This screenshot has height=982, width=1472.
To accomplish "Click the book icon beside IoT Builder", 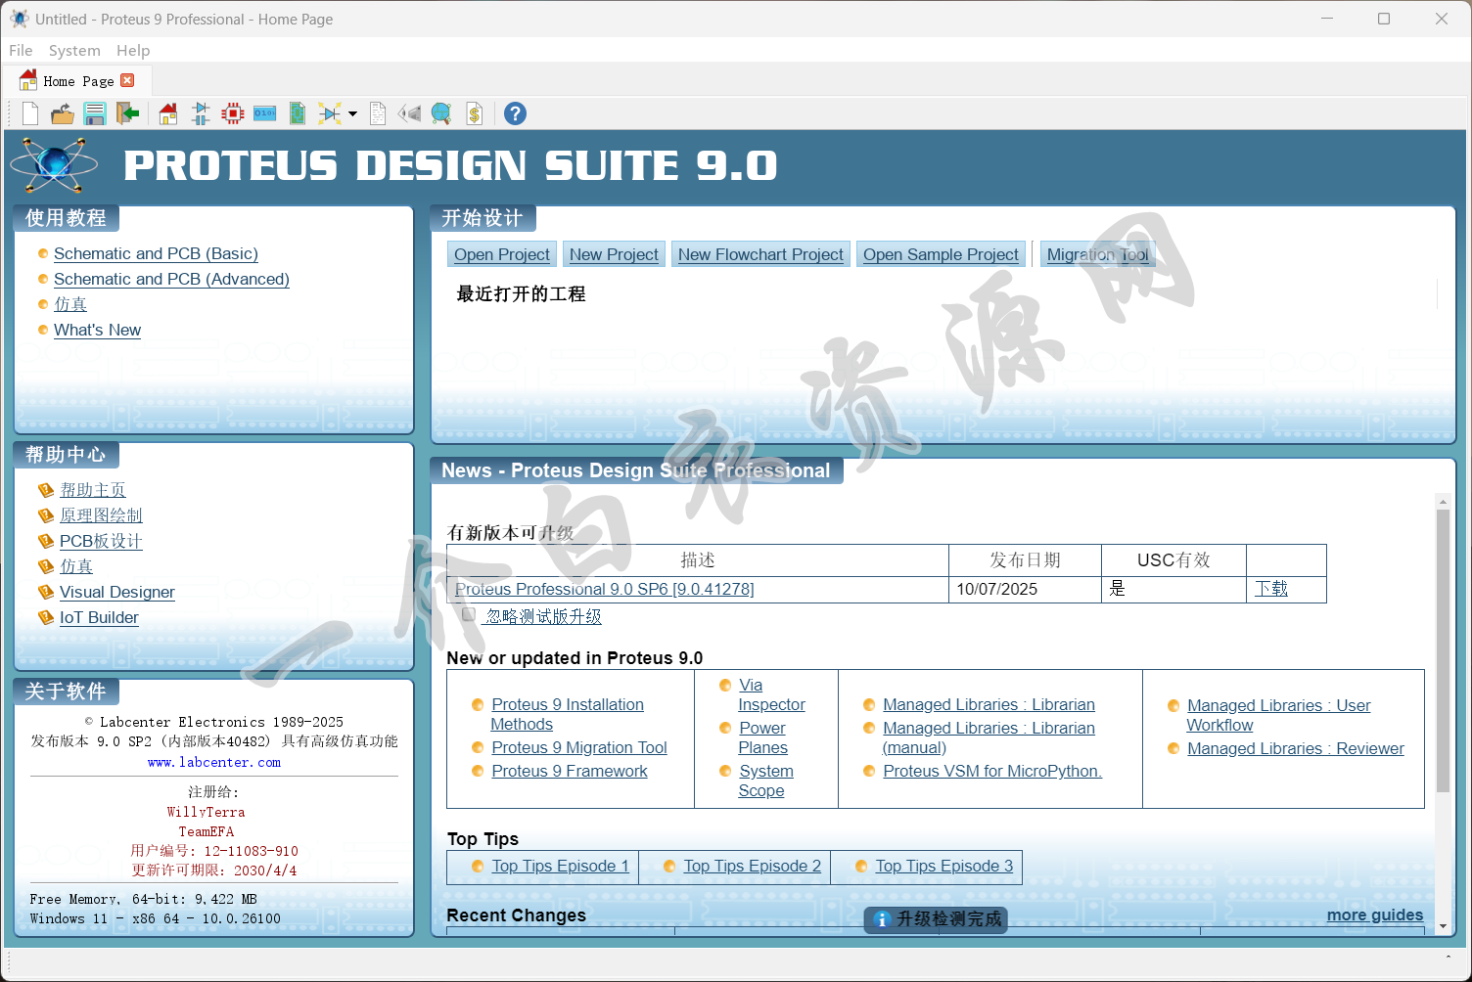I will tap(45, 617).
